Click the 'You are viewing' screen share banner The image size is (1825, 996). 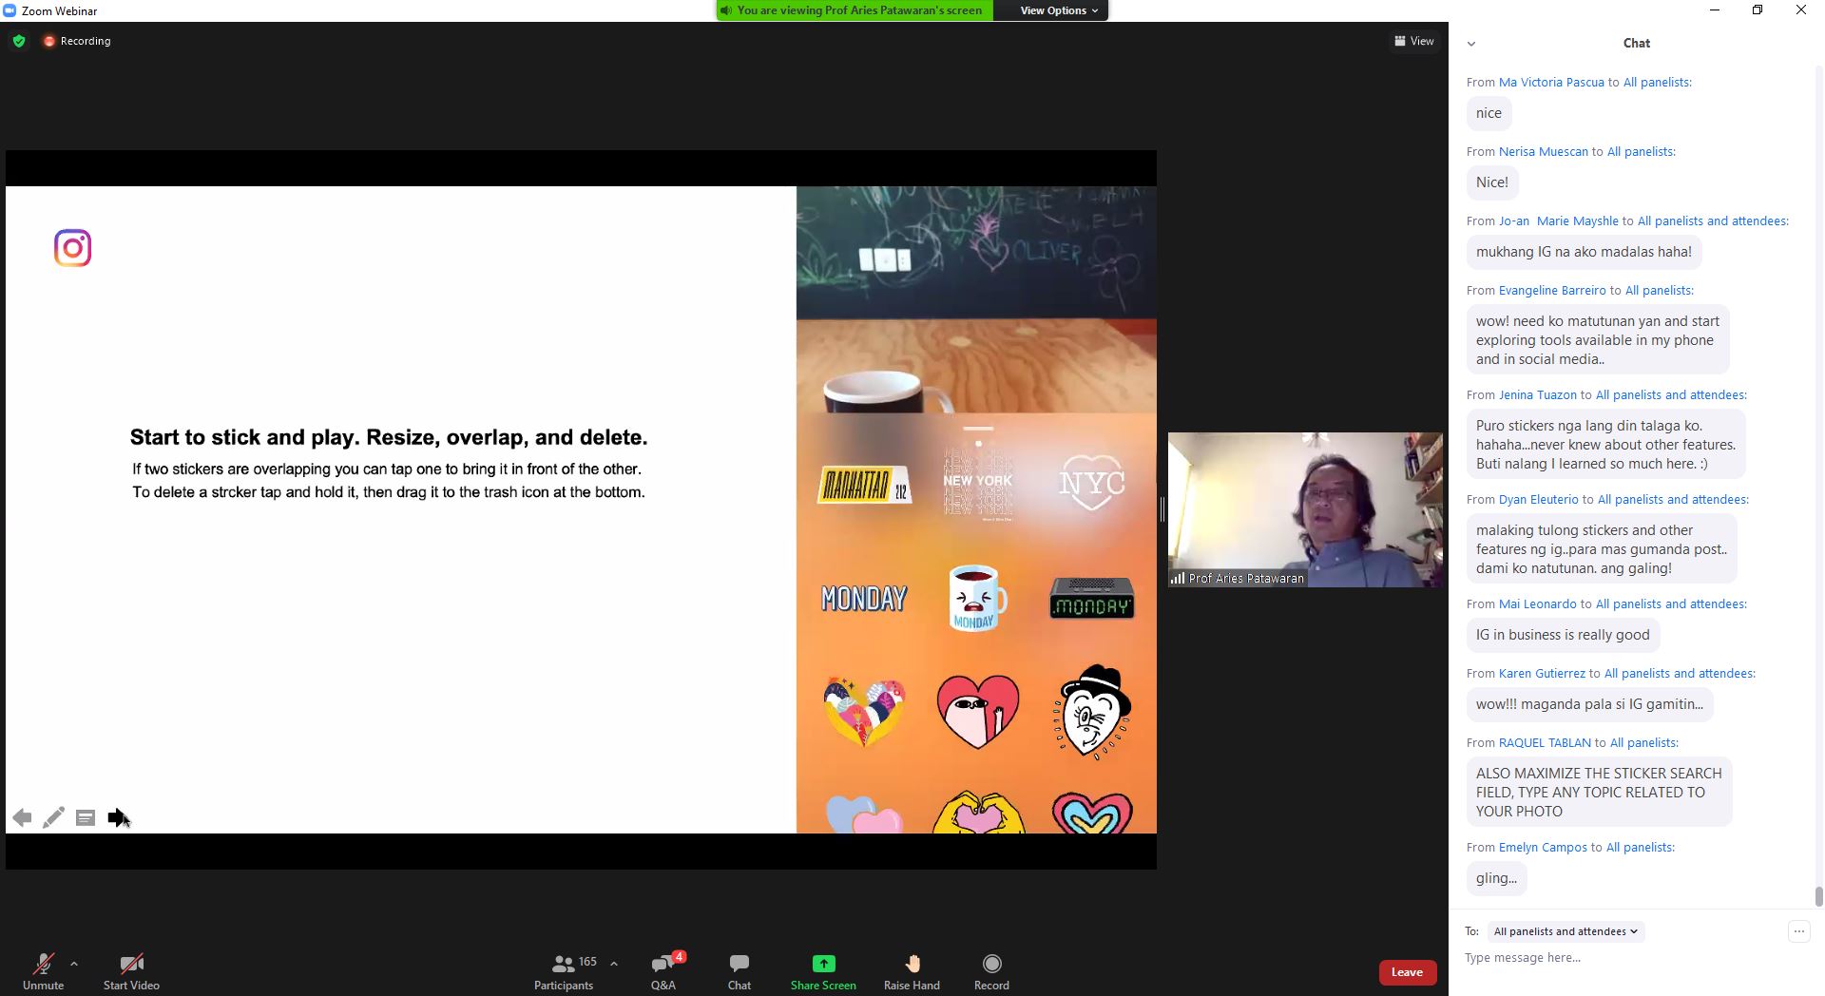pyautogui.click(x=855, y=10)
